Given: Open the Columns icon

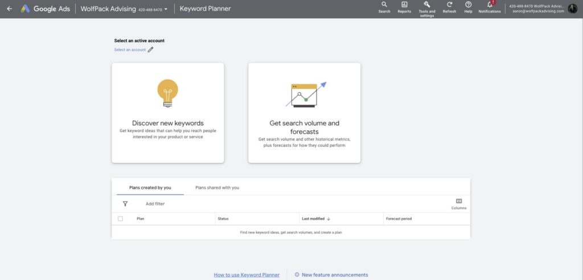Looking at the screenshot, I should tap(459, 201).
